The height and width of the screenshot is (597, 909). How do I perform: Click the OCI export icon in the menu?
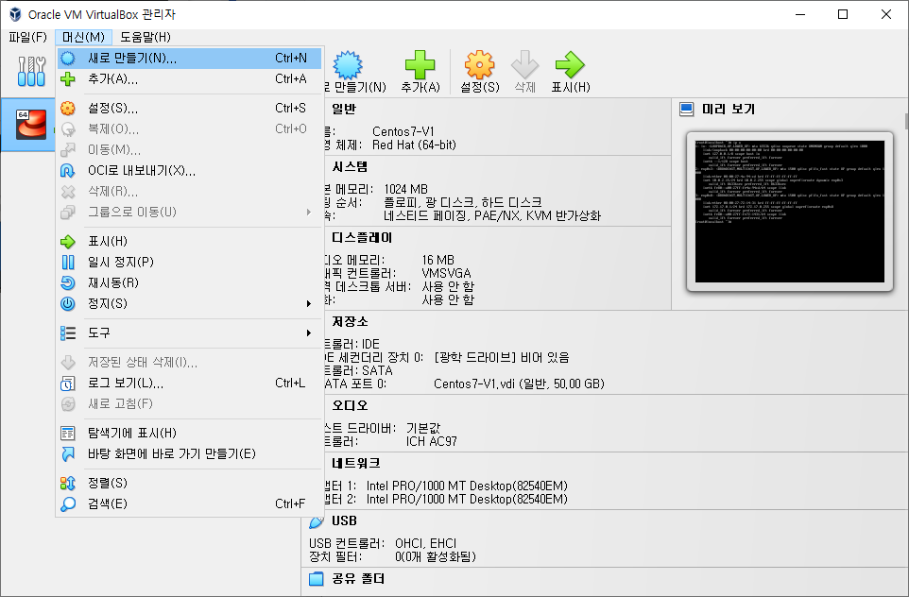(68, 170)
